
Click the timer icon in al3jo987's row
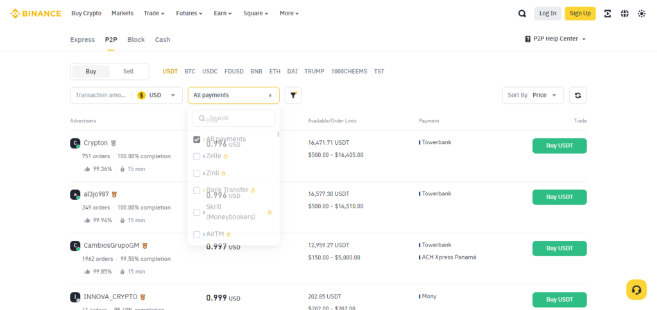coord(123,220)
